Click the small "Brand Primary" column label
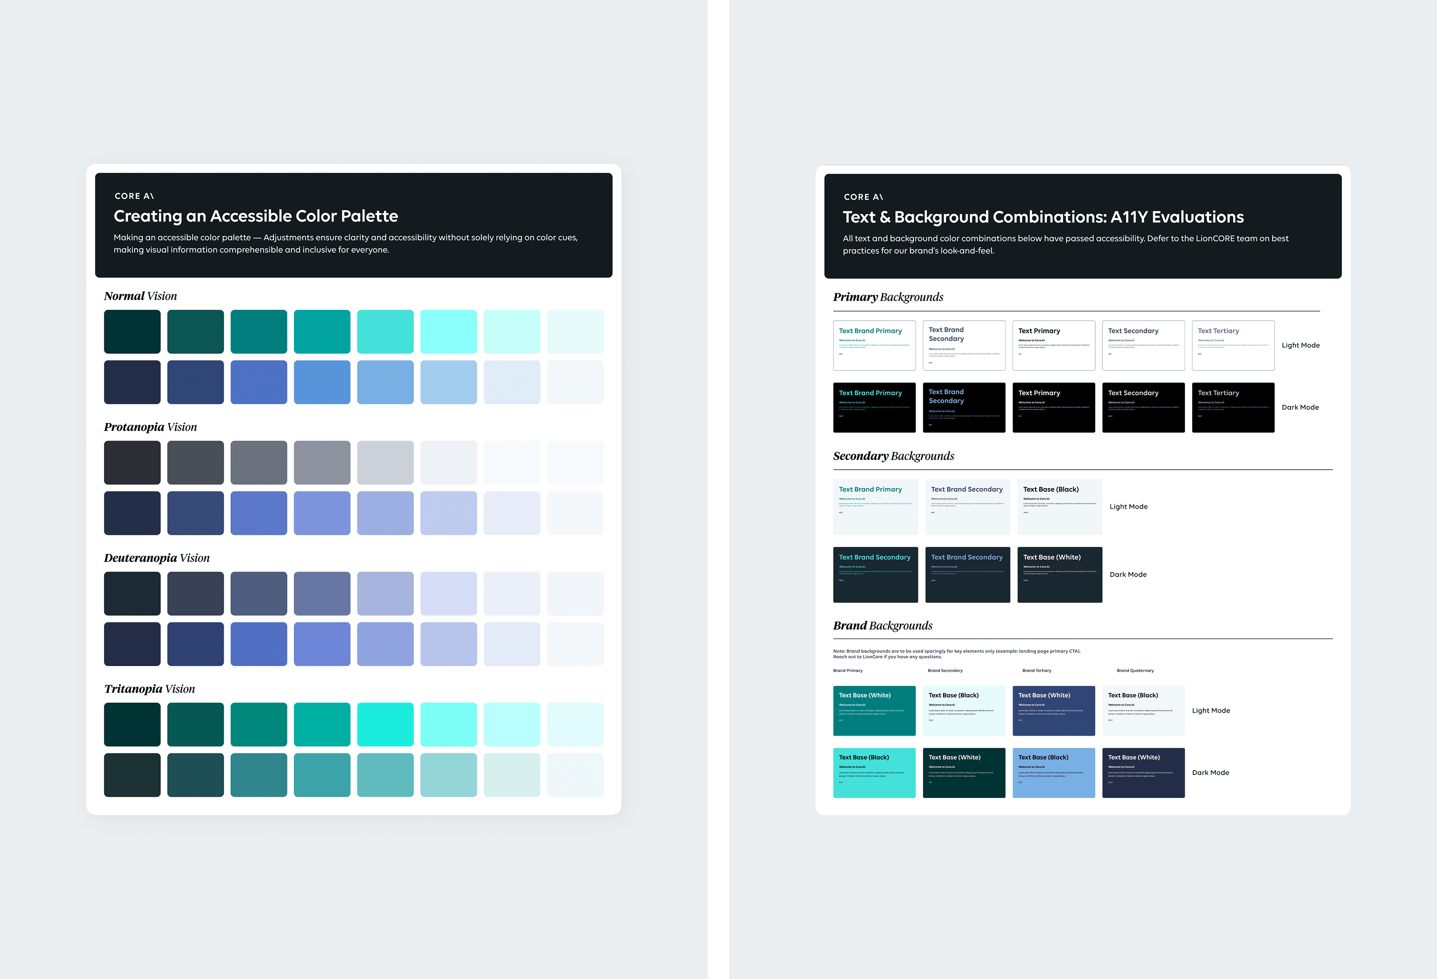This screenshot has width=1437, height=979. click(x=848, y=671)
